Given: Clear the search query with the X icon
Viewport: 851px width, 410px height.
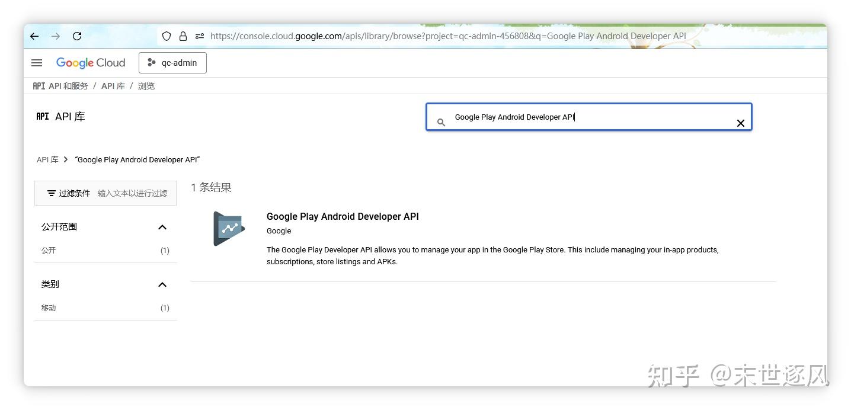Looking at the screenshot, I should 740,123.
